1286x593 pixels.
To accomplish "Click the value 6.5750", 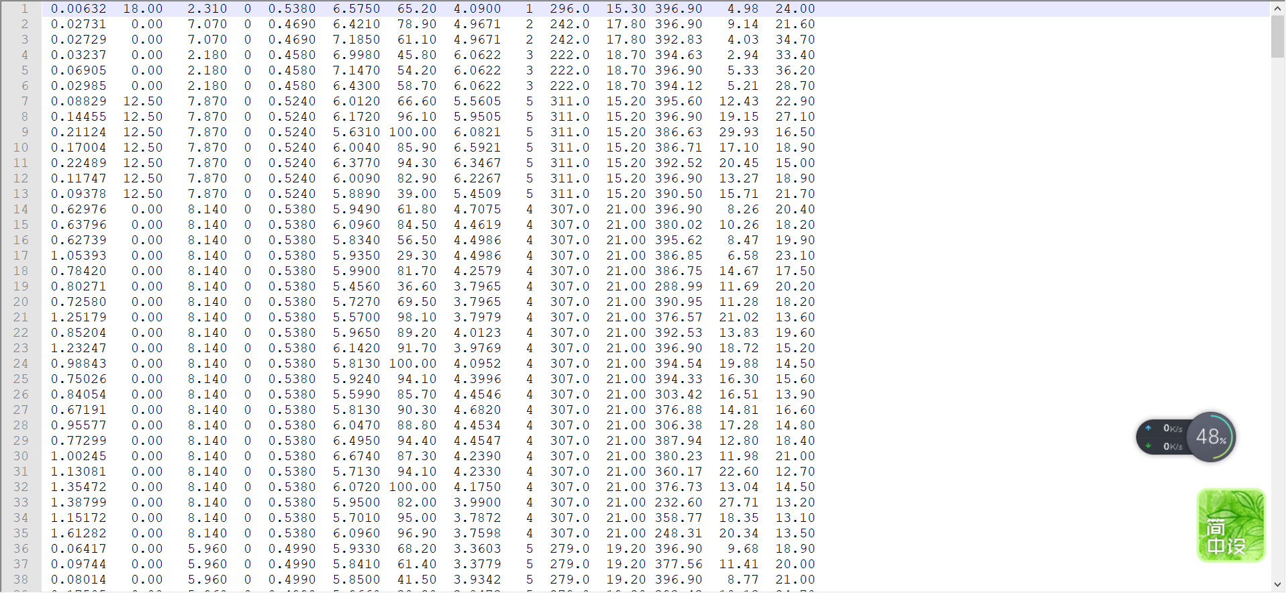I will [x=356, y=9].
